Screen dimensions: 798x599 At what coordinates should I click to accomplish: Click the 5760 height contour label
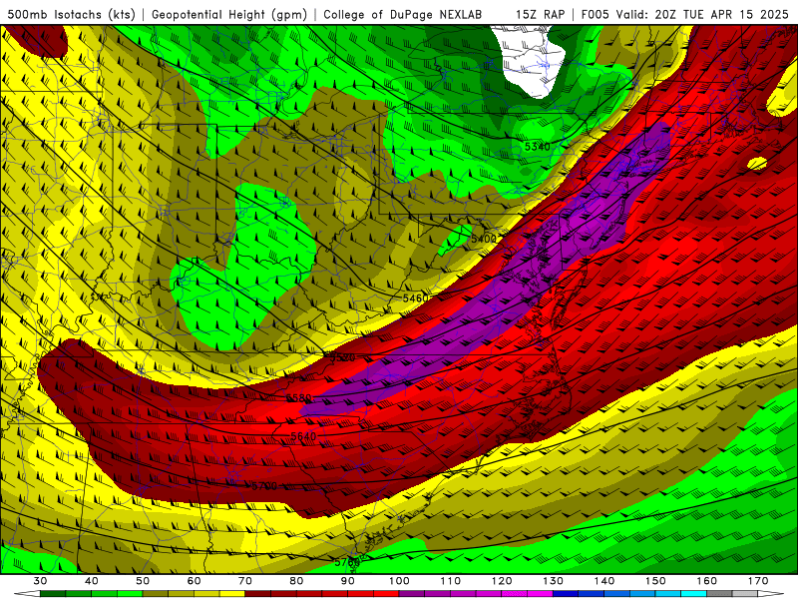pyautogui.click(x=347, y=562)
